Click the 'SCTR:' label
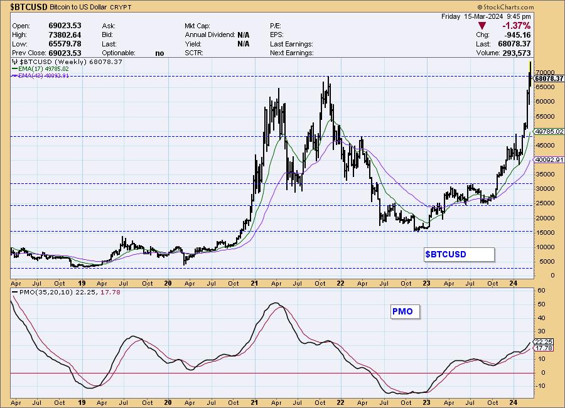 tap(194, 53)
